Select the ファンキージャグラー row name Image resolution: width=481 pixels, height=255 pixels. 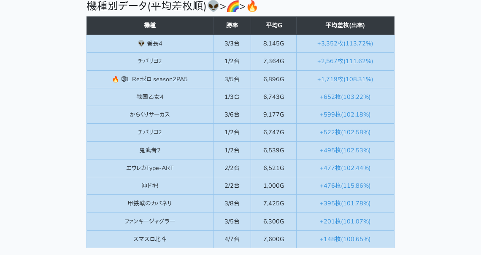coord(150,221)
